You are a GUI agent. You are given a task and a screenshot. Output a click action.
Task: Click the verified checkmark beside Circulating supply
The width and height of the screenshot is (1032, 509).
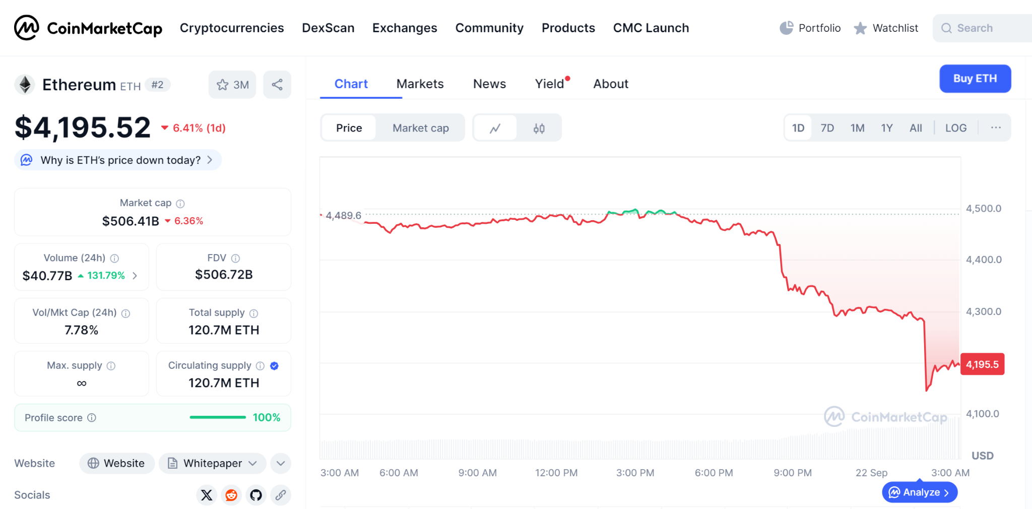(274, 366)
